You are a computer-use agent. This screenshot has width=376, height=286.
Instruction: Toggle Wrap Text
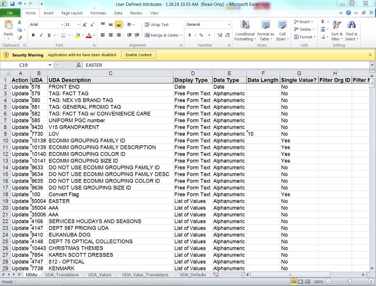(x=157, y=25)
